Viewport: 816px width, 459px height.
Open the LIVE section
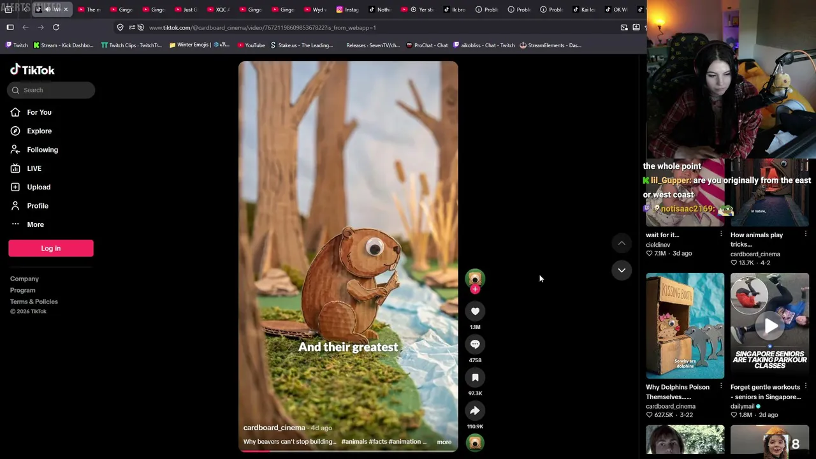pos(34,168)
